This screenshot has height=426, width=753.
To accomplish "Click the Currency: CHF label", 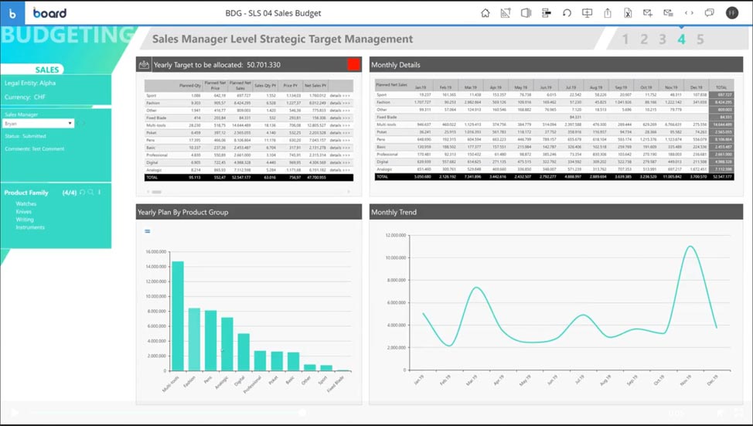I will (25, 97).
